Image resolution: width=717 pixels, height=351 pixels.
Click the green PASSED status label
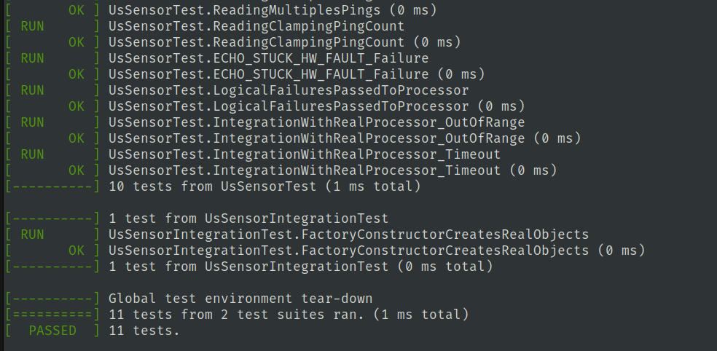(x=52, y=331)
